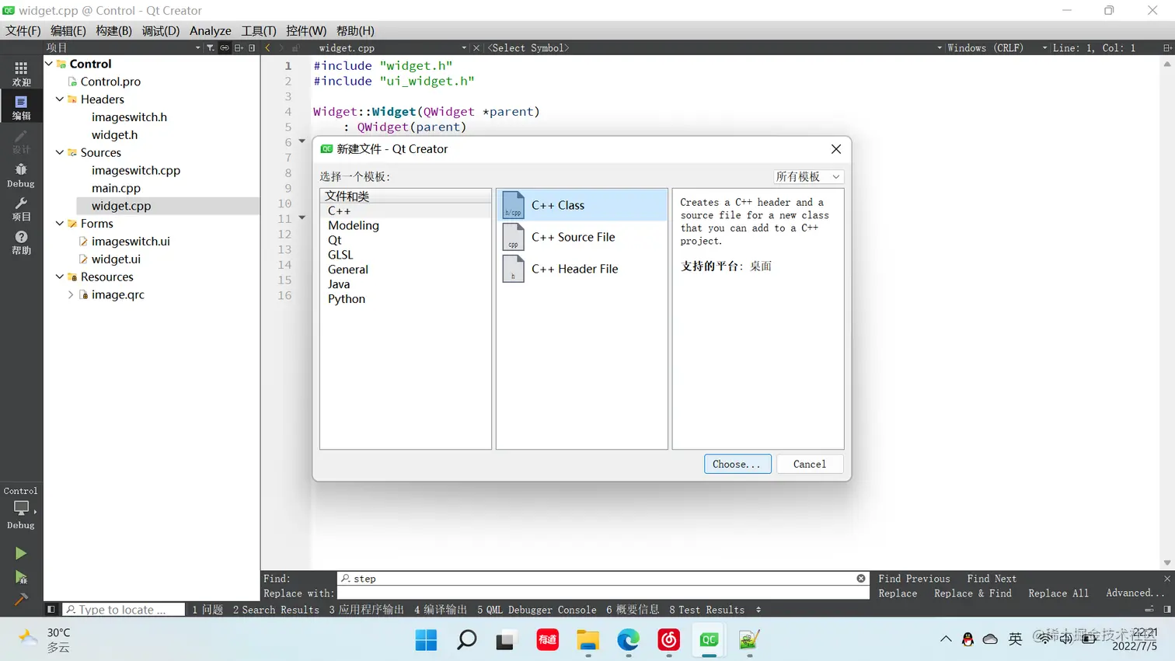Open the 调试(D) menu
Viewport: 1175px width, 661px height.
click(161, 30)
